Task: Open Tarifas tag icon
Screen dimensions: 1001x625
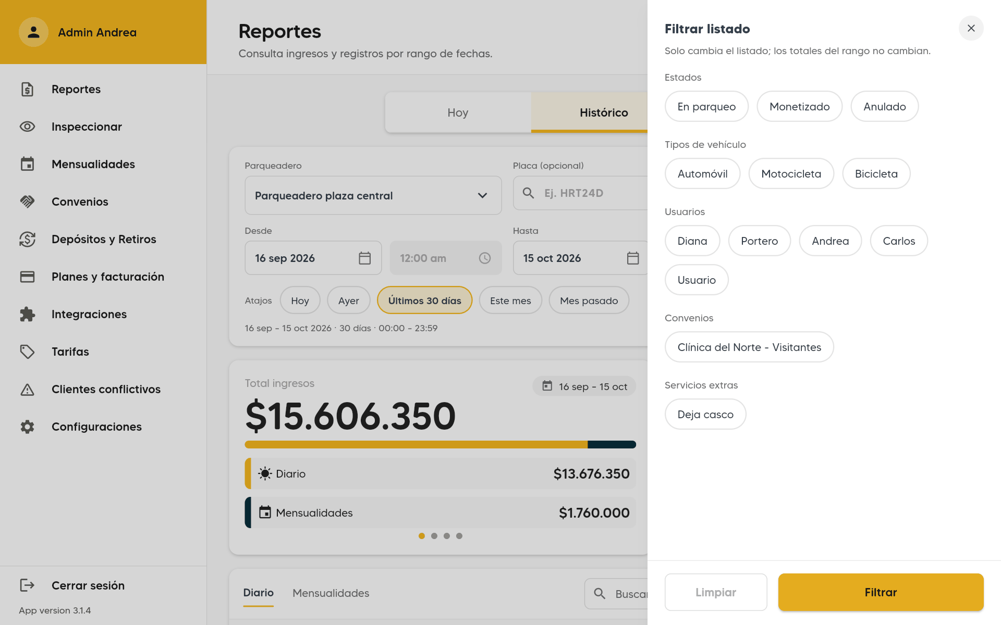Action: pos(27,352)
